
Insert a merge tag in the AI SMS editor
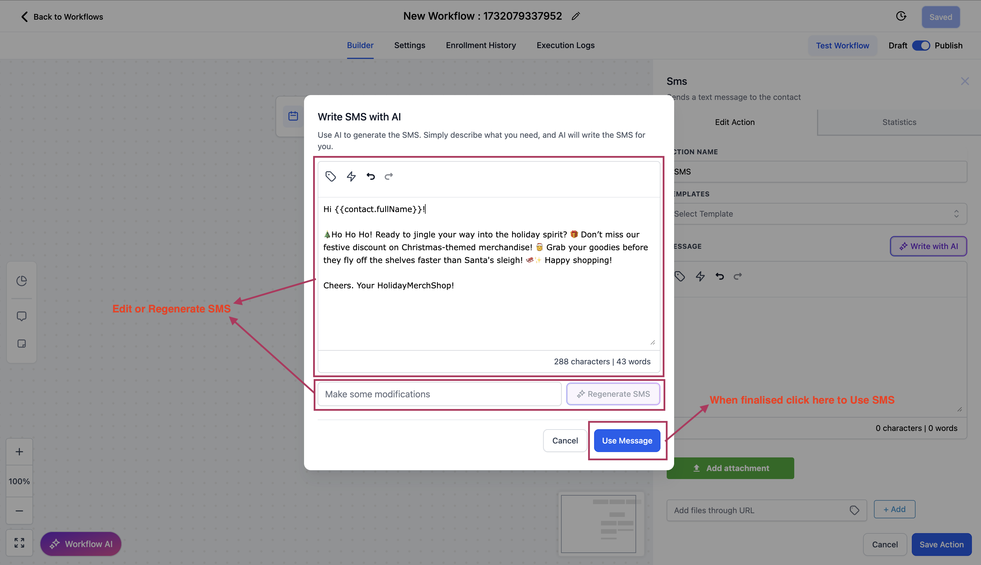pos(331,176)
